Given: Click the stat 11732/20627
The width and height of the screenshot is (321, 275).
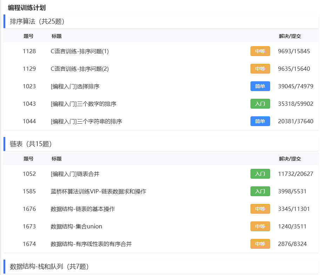Looking at the screenshot, I should (x=296, y=174).
